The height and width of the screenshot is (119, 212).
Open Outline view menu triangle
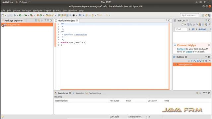pyautogui.click(x=210, y=61)
